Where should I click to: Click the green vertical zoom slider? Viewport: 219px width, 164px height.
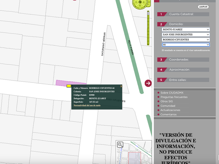click(x=148, y=28)
